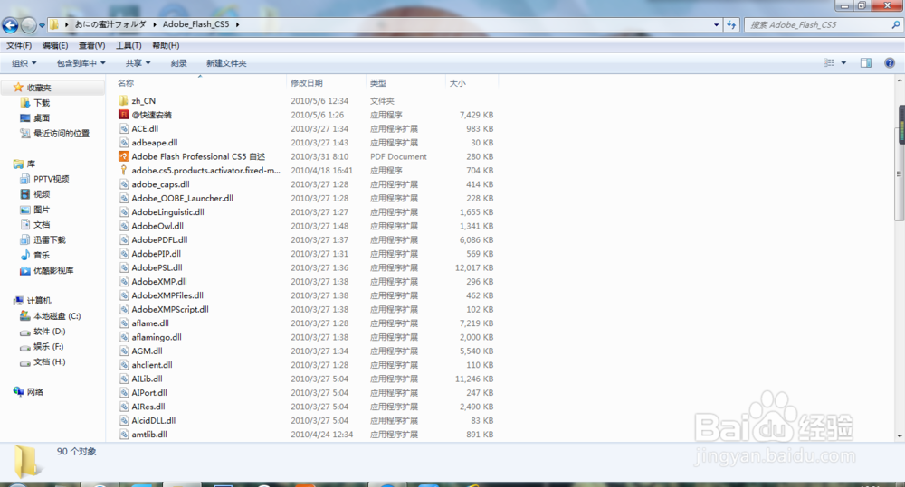Open the 组织 dropdown

coord(24,63)
